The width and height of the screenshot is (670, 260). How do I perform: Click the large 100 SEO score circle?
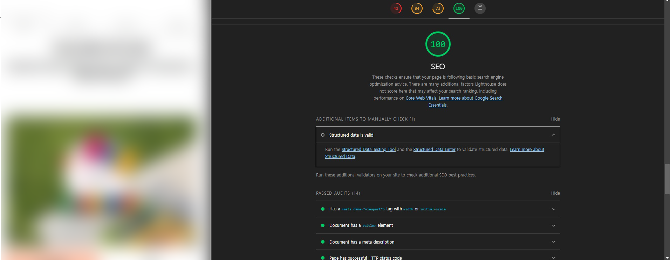click(x=438, y=44)
